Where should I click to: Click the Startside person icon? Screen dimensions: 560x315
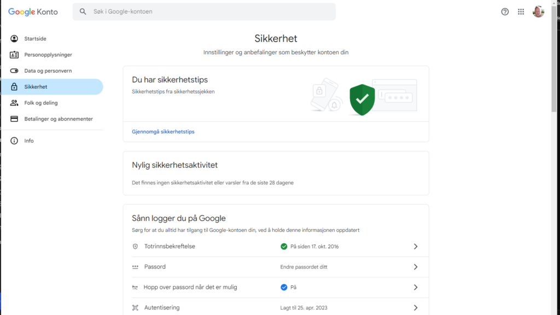[x=14, y=39]
